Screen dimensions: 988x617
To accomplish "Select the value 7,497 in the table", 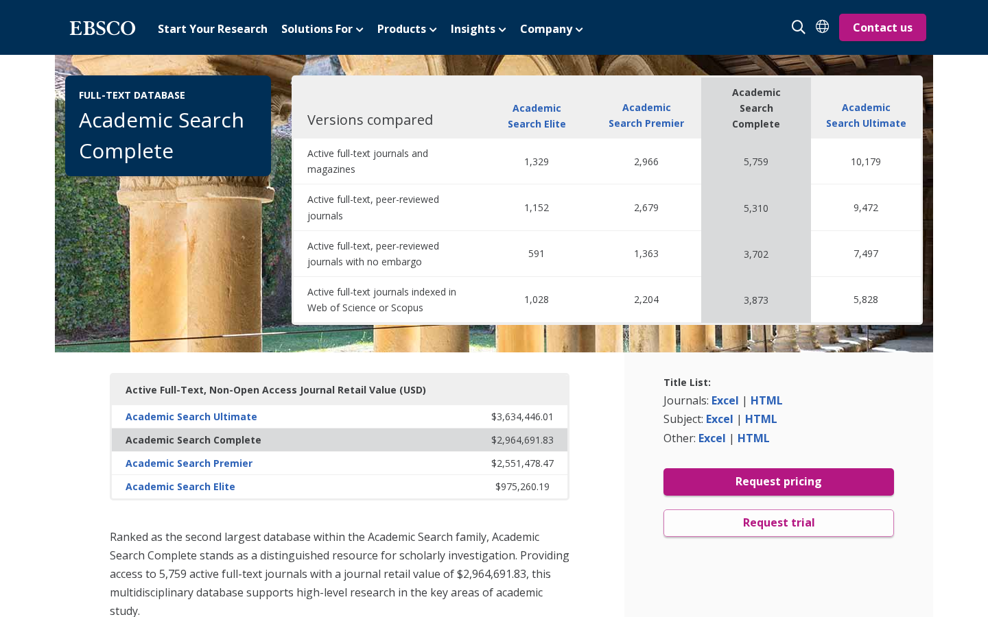I will click(x=866, y=254).
